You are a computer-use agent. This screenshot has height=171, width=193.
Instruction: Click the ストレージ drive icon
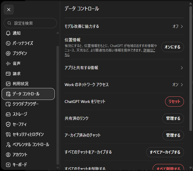8,114
